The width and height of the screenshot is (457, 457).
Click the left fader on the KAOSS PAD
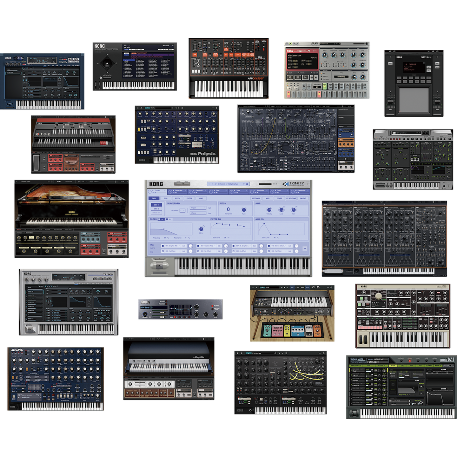[391, 101]
